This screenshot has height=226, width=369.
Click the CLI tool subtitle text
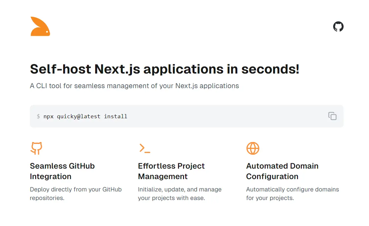coord(134,86)
